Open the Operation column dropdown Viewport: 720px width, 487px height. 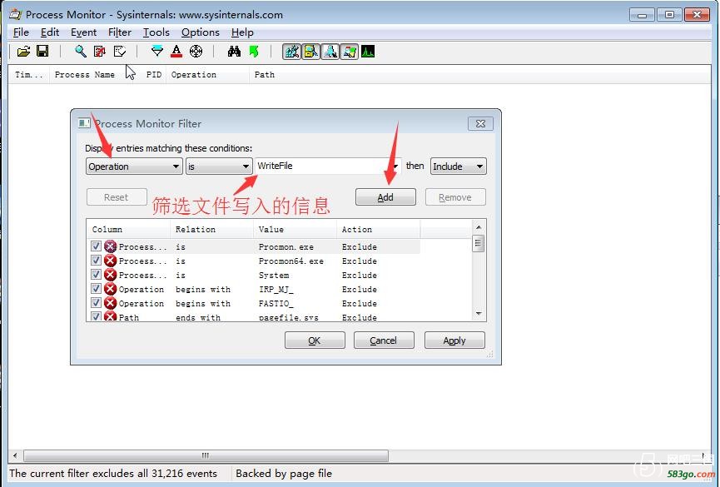click(x=134, y=166)
